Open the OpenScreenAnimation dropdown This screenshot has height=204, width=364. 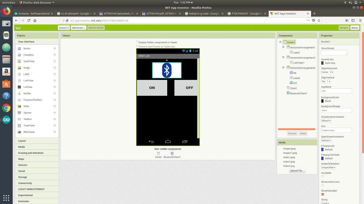click(x=326, y=141)
